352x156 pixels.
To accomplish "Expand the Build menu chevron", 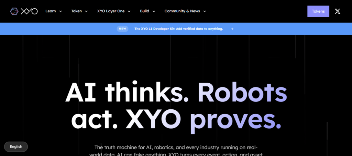I will (154, 11).
